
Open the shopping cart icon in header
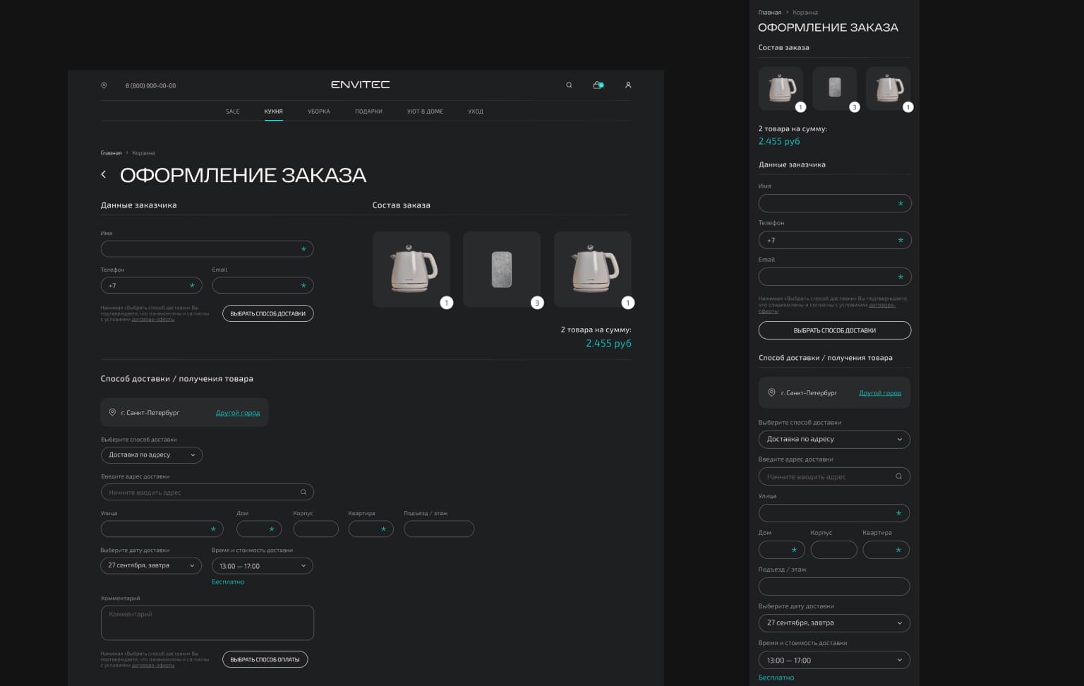coord(598,85)
